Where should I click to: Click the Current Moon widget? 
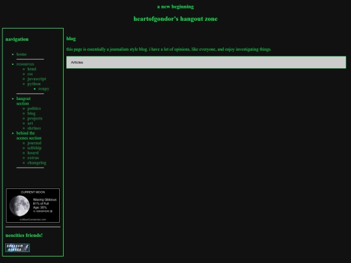(x=33, y=205)
